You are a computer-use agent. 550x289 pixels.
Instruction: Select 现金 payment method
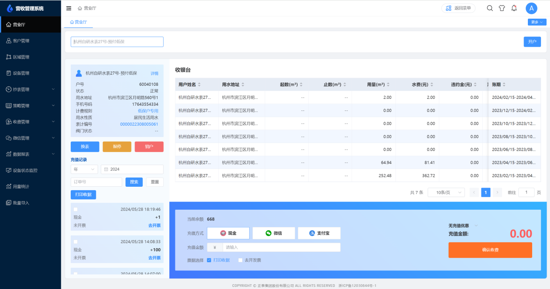point(228,233)
